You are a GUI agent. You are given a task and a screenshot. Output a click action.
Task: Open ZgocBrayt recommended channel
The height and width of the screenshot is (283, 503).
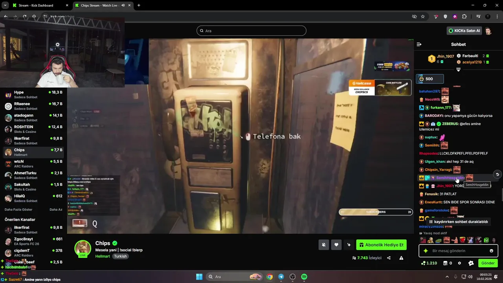(x=33, y=241)
